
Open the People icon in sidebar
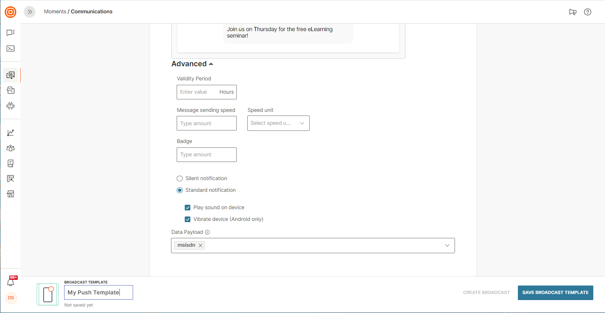[x=10, y=148]
